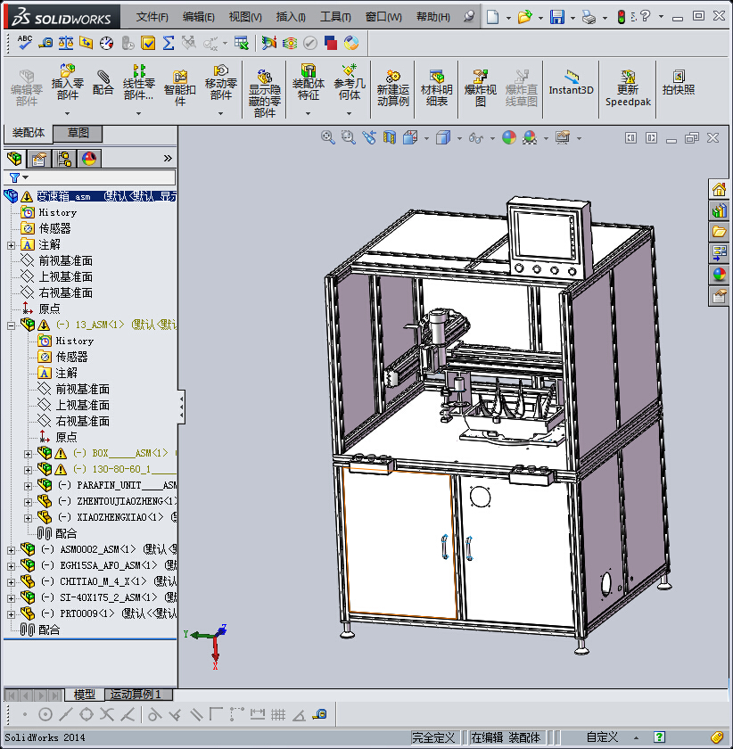Open the Appearances color ball in task pane
733x749 pixels.
[x=719, y=274]
